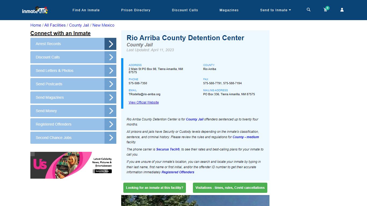Open Find An Inmate menu item
Viewport: 367px width, 206px height.
click(x=86, y=10)
